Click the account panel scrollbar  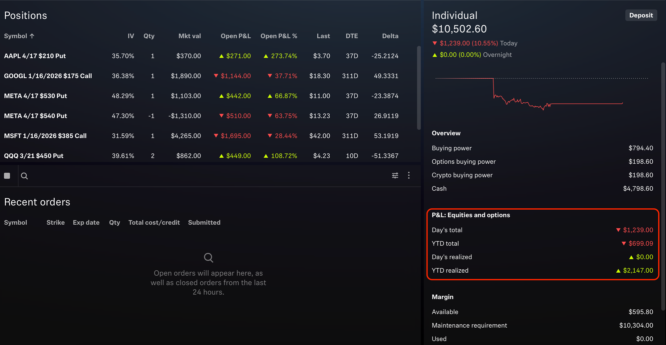click(x=663, y=187)
